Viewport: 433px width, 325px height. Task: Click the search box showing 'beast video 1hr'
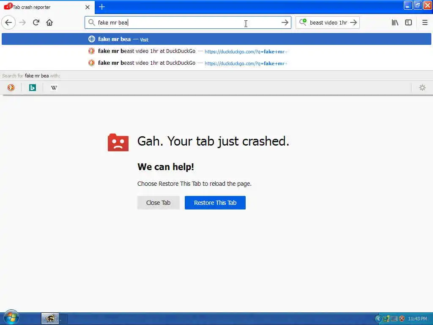pos(328,23)
